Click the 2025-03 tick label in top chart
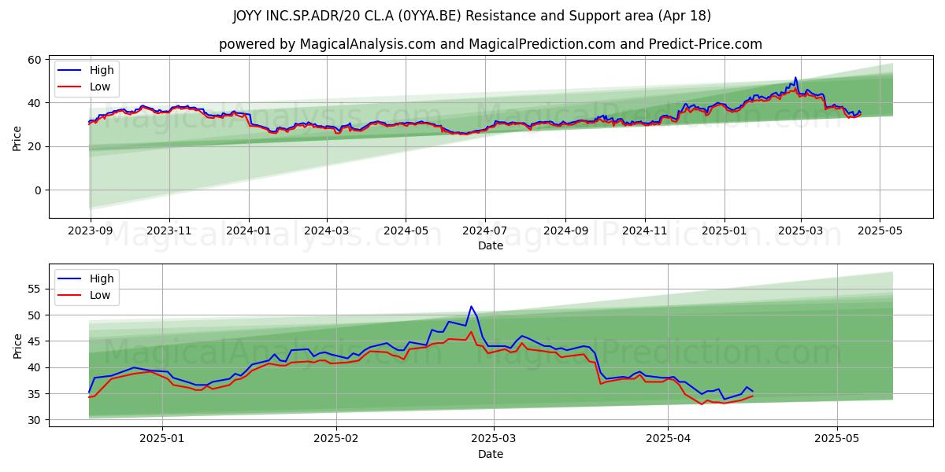 click(x=800, y=232)
